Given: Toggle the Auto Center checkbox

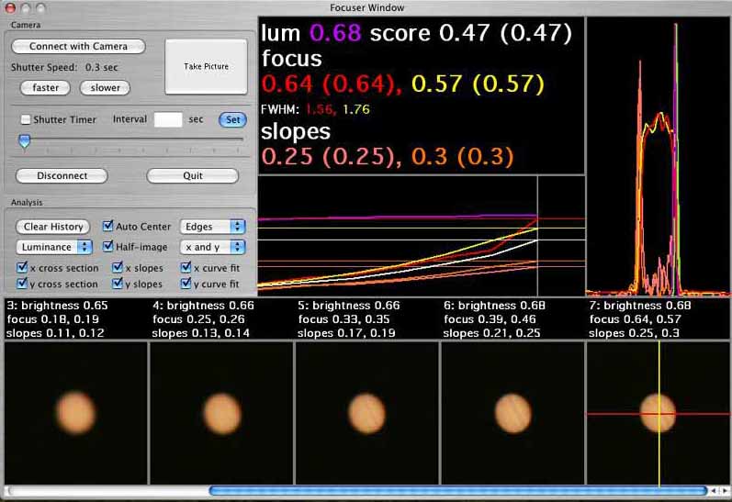Looking at the screenshot, I should 107,226.
